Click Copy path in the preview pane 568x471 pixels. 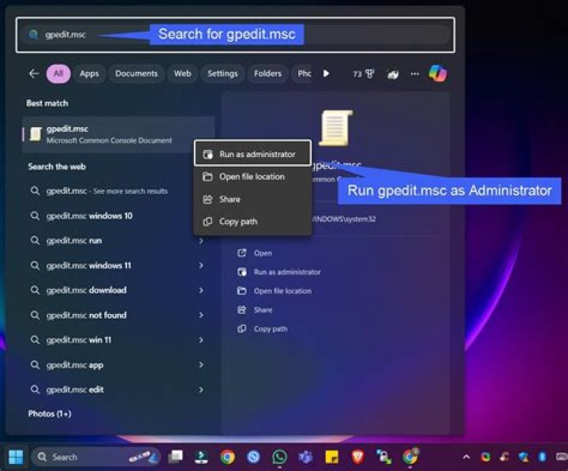click(x=262, y=329)
